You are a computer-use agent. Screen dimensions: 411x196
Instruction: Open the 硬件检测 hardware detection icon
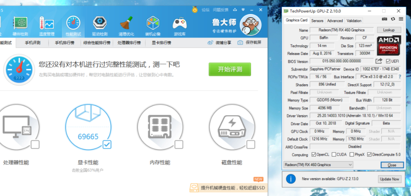coord(20,23)
